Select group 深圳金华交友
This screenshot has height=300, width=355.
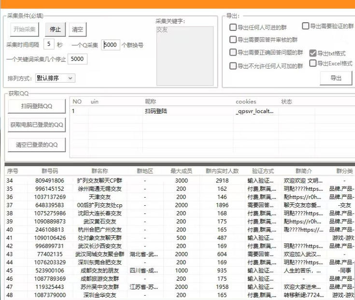(99, 295)
